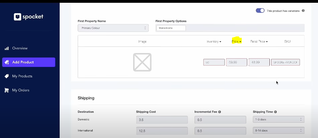The height and width of the screenshot is (138, 318).
Task: Click International incremental fee field
Action: pos(220,131)
